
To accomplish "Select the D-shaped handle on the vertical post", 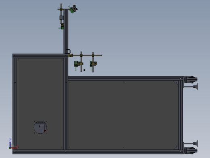I will (x=69, y=51).
